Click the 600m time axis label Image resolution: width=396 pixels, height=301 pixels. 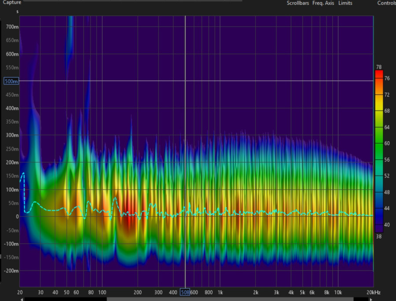12,54
